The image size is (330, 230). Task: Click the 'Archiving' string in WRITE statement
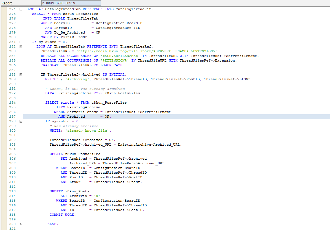click(x=77, y=79)
